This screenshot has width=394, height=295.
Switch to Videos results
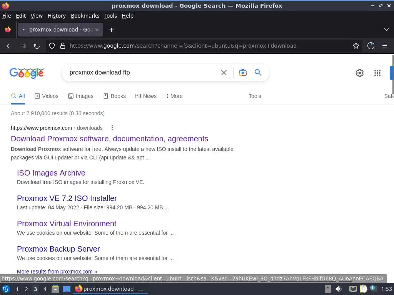point(47,96)
